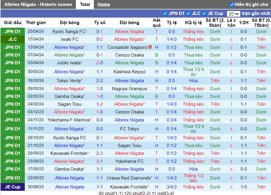Screen dimensions: 271x195
Task: Click the JLC league label on the 17/04/24 row
Action: (13, 39)
